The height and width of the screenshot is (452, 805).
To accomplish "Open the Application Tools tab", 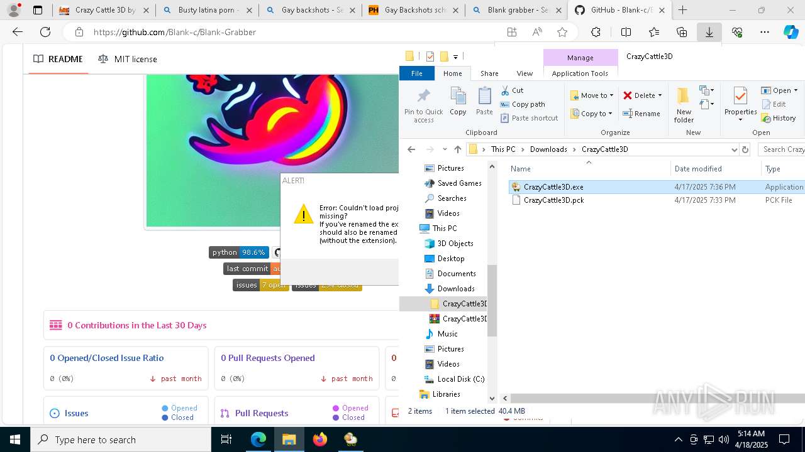I will tap(580, 73).
